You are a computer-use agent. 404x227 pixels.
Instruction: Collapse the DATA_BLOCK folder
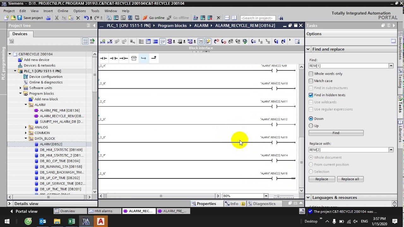(x=26, y=138)
